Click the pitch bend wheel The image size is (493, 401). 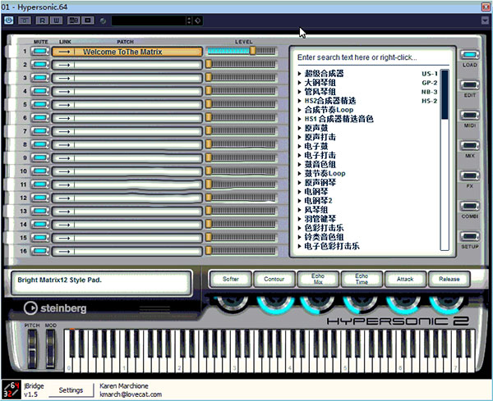[x=32, y=349]
